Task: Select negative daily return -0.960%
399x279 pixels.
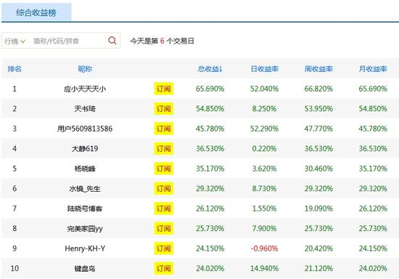Action: tap(264, 248)
